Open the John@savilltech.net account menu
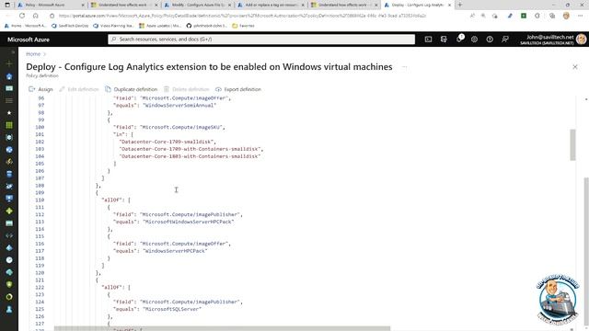Image resolution: width=589 pixels, height=331 pixels. pos(552,40)
